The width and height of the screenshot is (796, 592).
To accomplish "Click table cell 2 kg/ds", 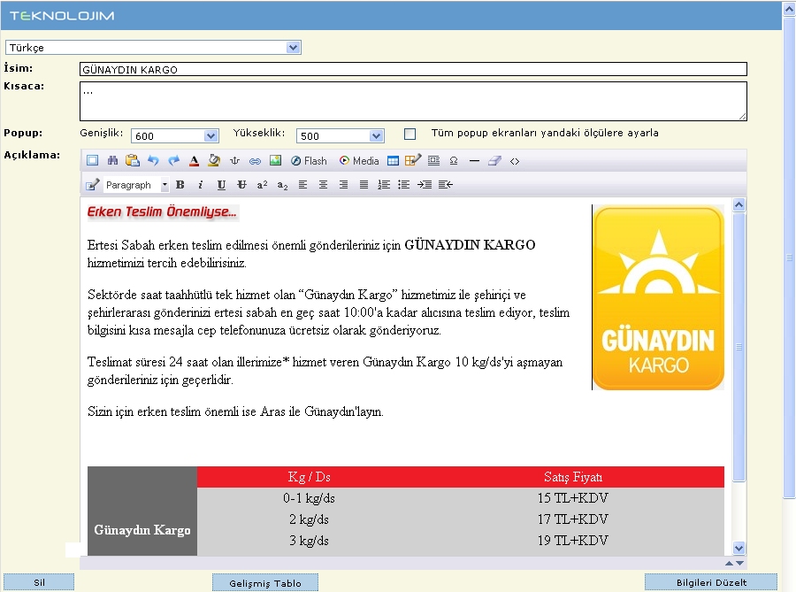I will tap(309, 519).
